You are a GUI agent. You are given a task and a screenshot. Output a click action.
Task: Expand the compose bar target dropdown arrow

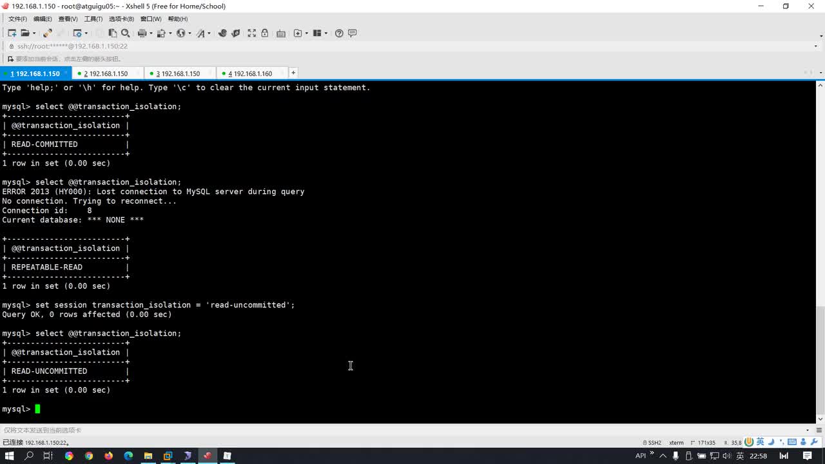[x=808, y=430]
